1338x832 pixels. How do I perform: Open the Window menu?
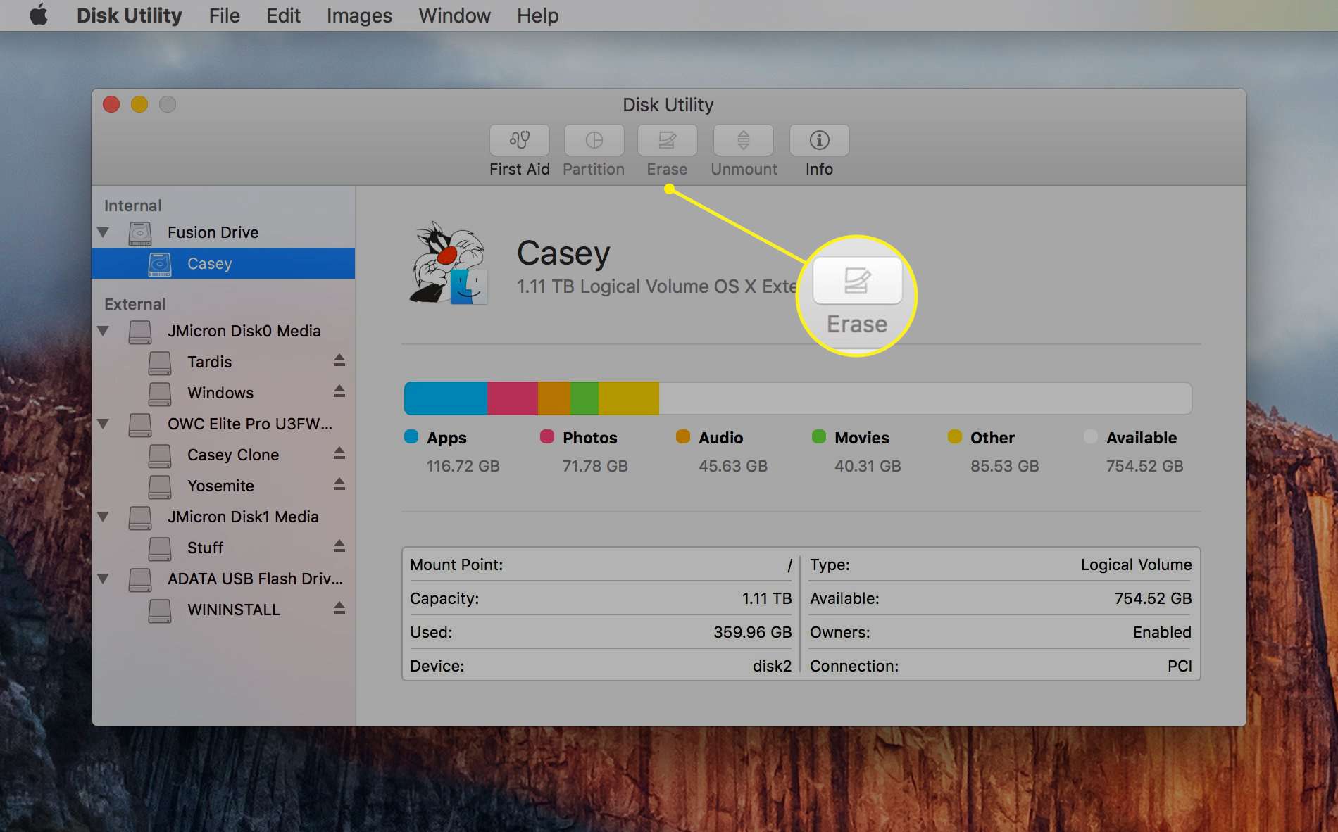click(x=454, y=15)
